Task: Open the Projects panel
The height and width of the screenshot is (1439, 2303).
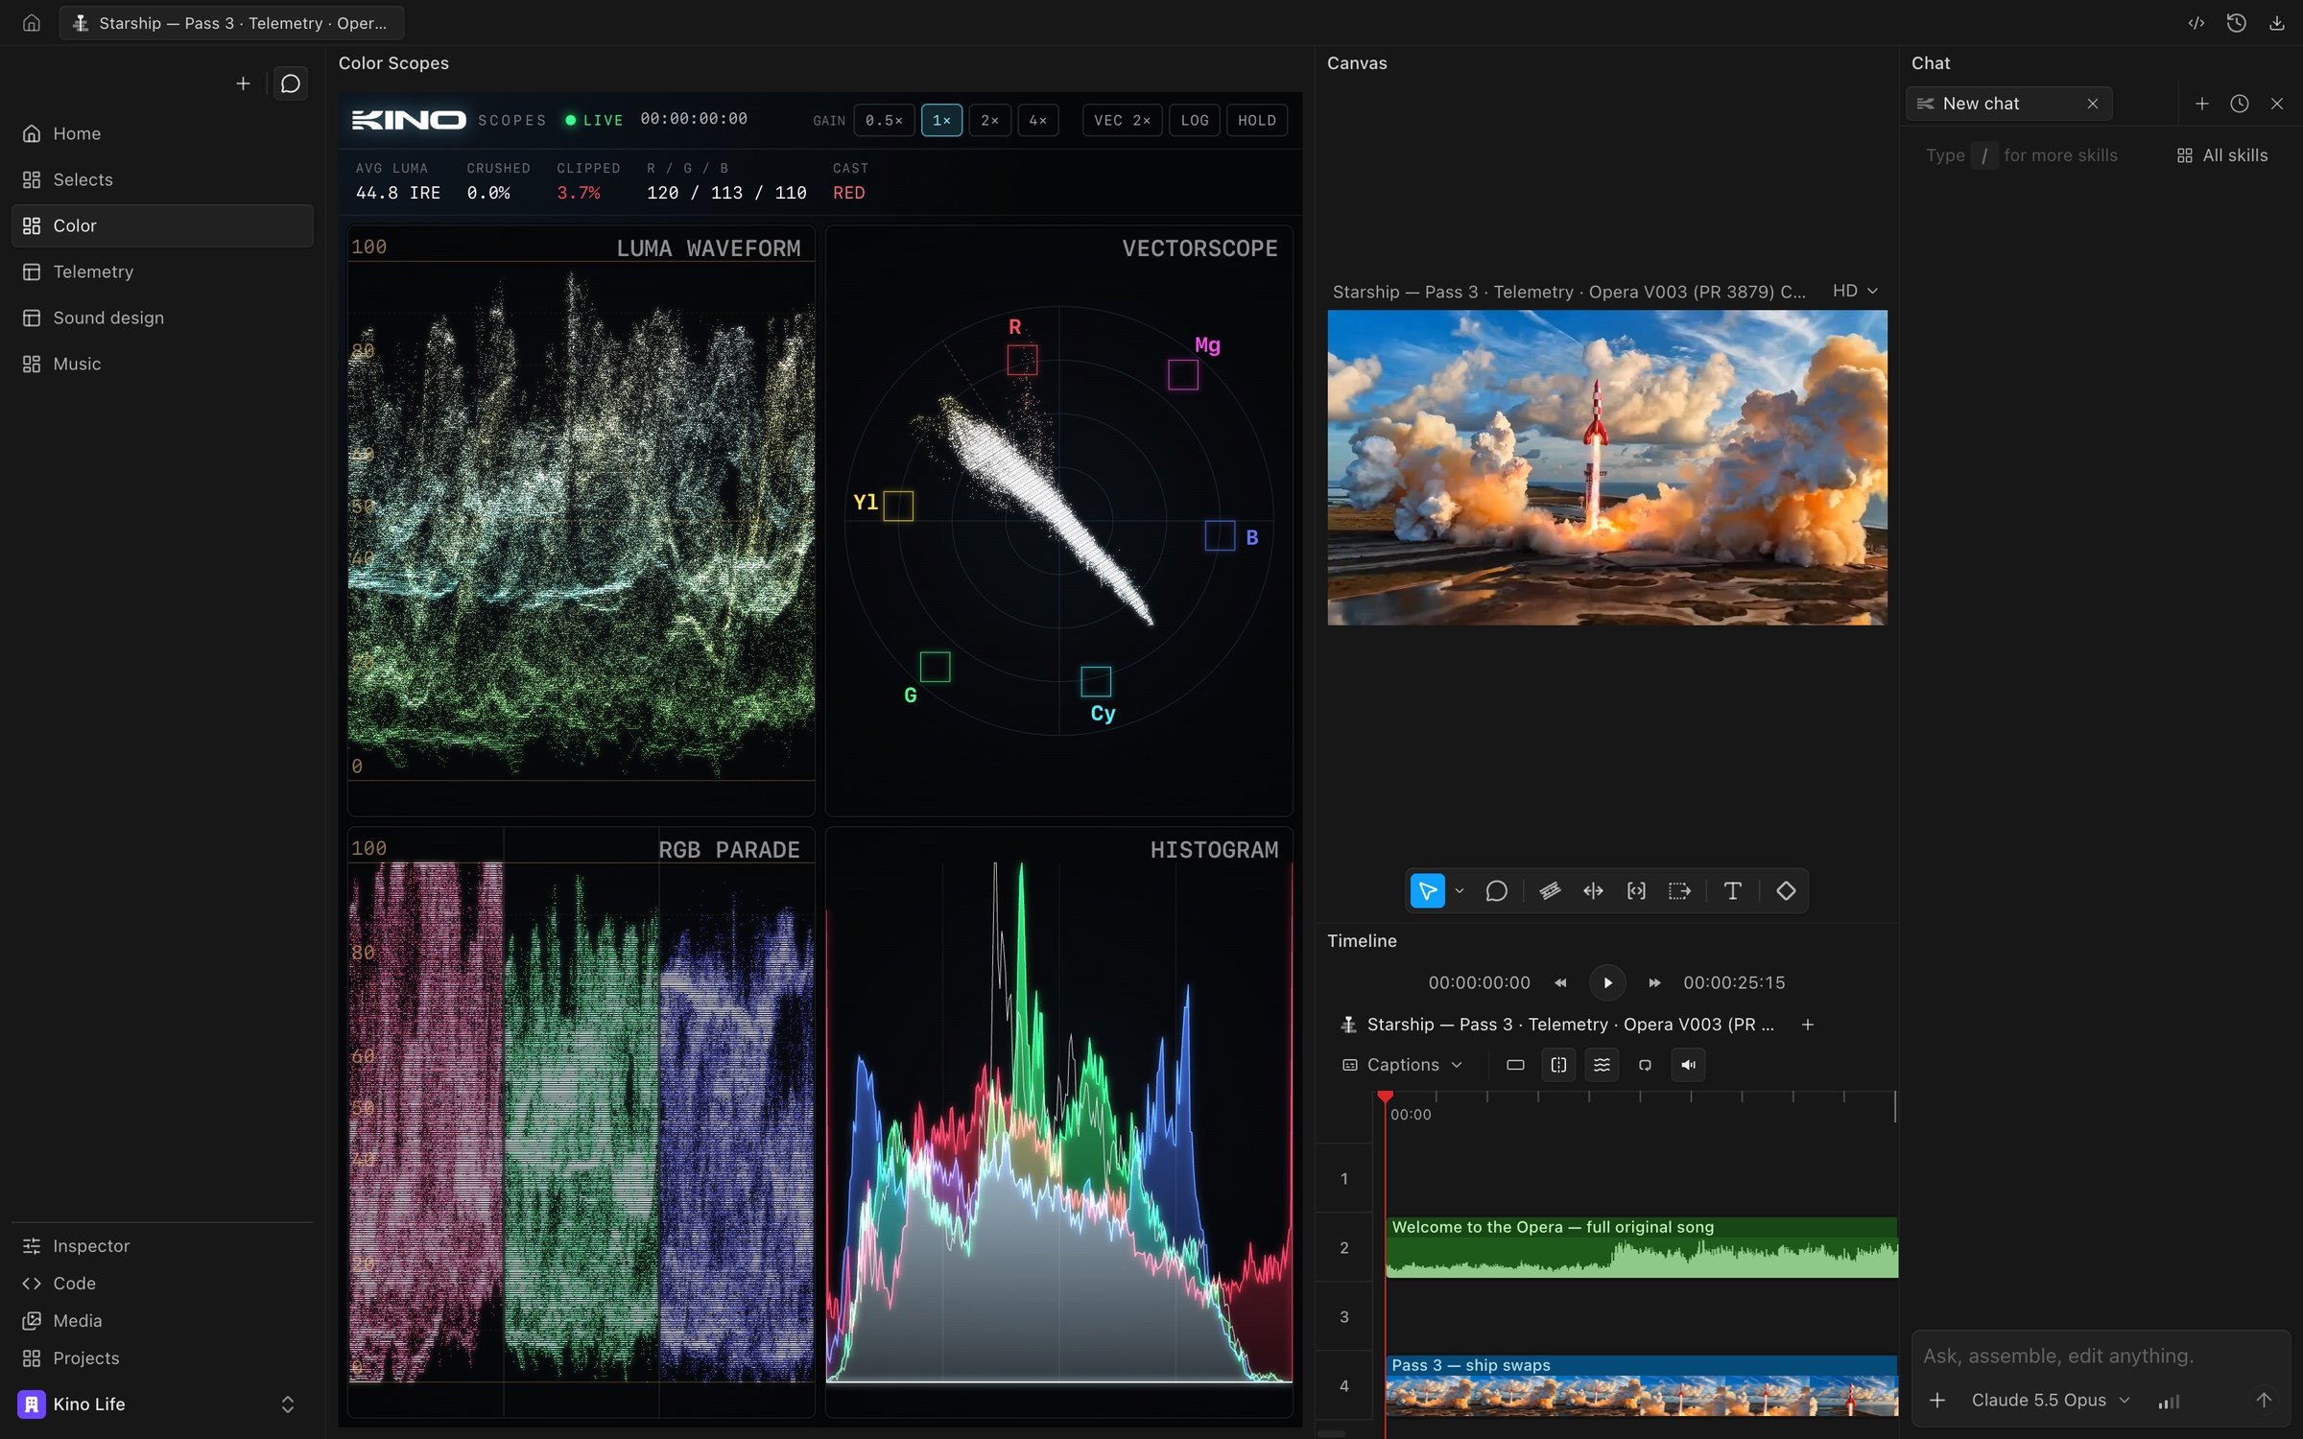Action: coord(162,1357)
